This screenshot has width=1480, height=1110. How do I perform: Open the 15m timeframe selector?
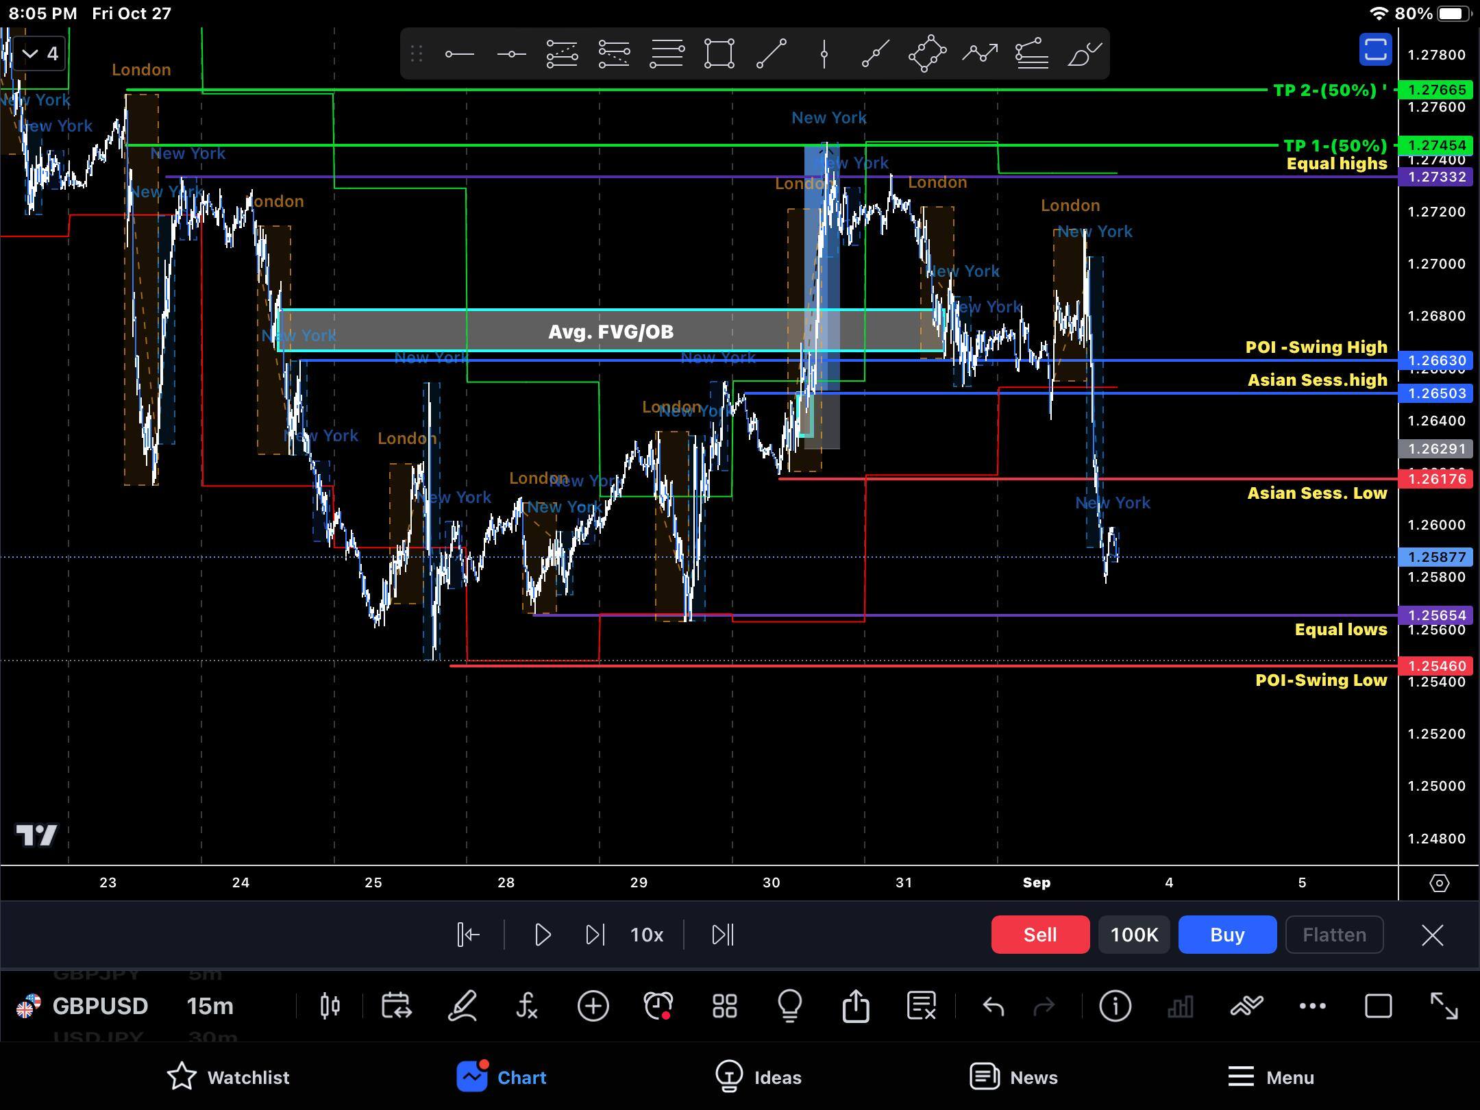pyautogui.click(x=210, y=1006)
